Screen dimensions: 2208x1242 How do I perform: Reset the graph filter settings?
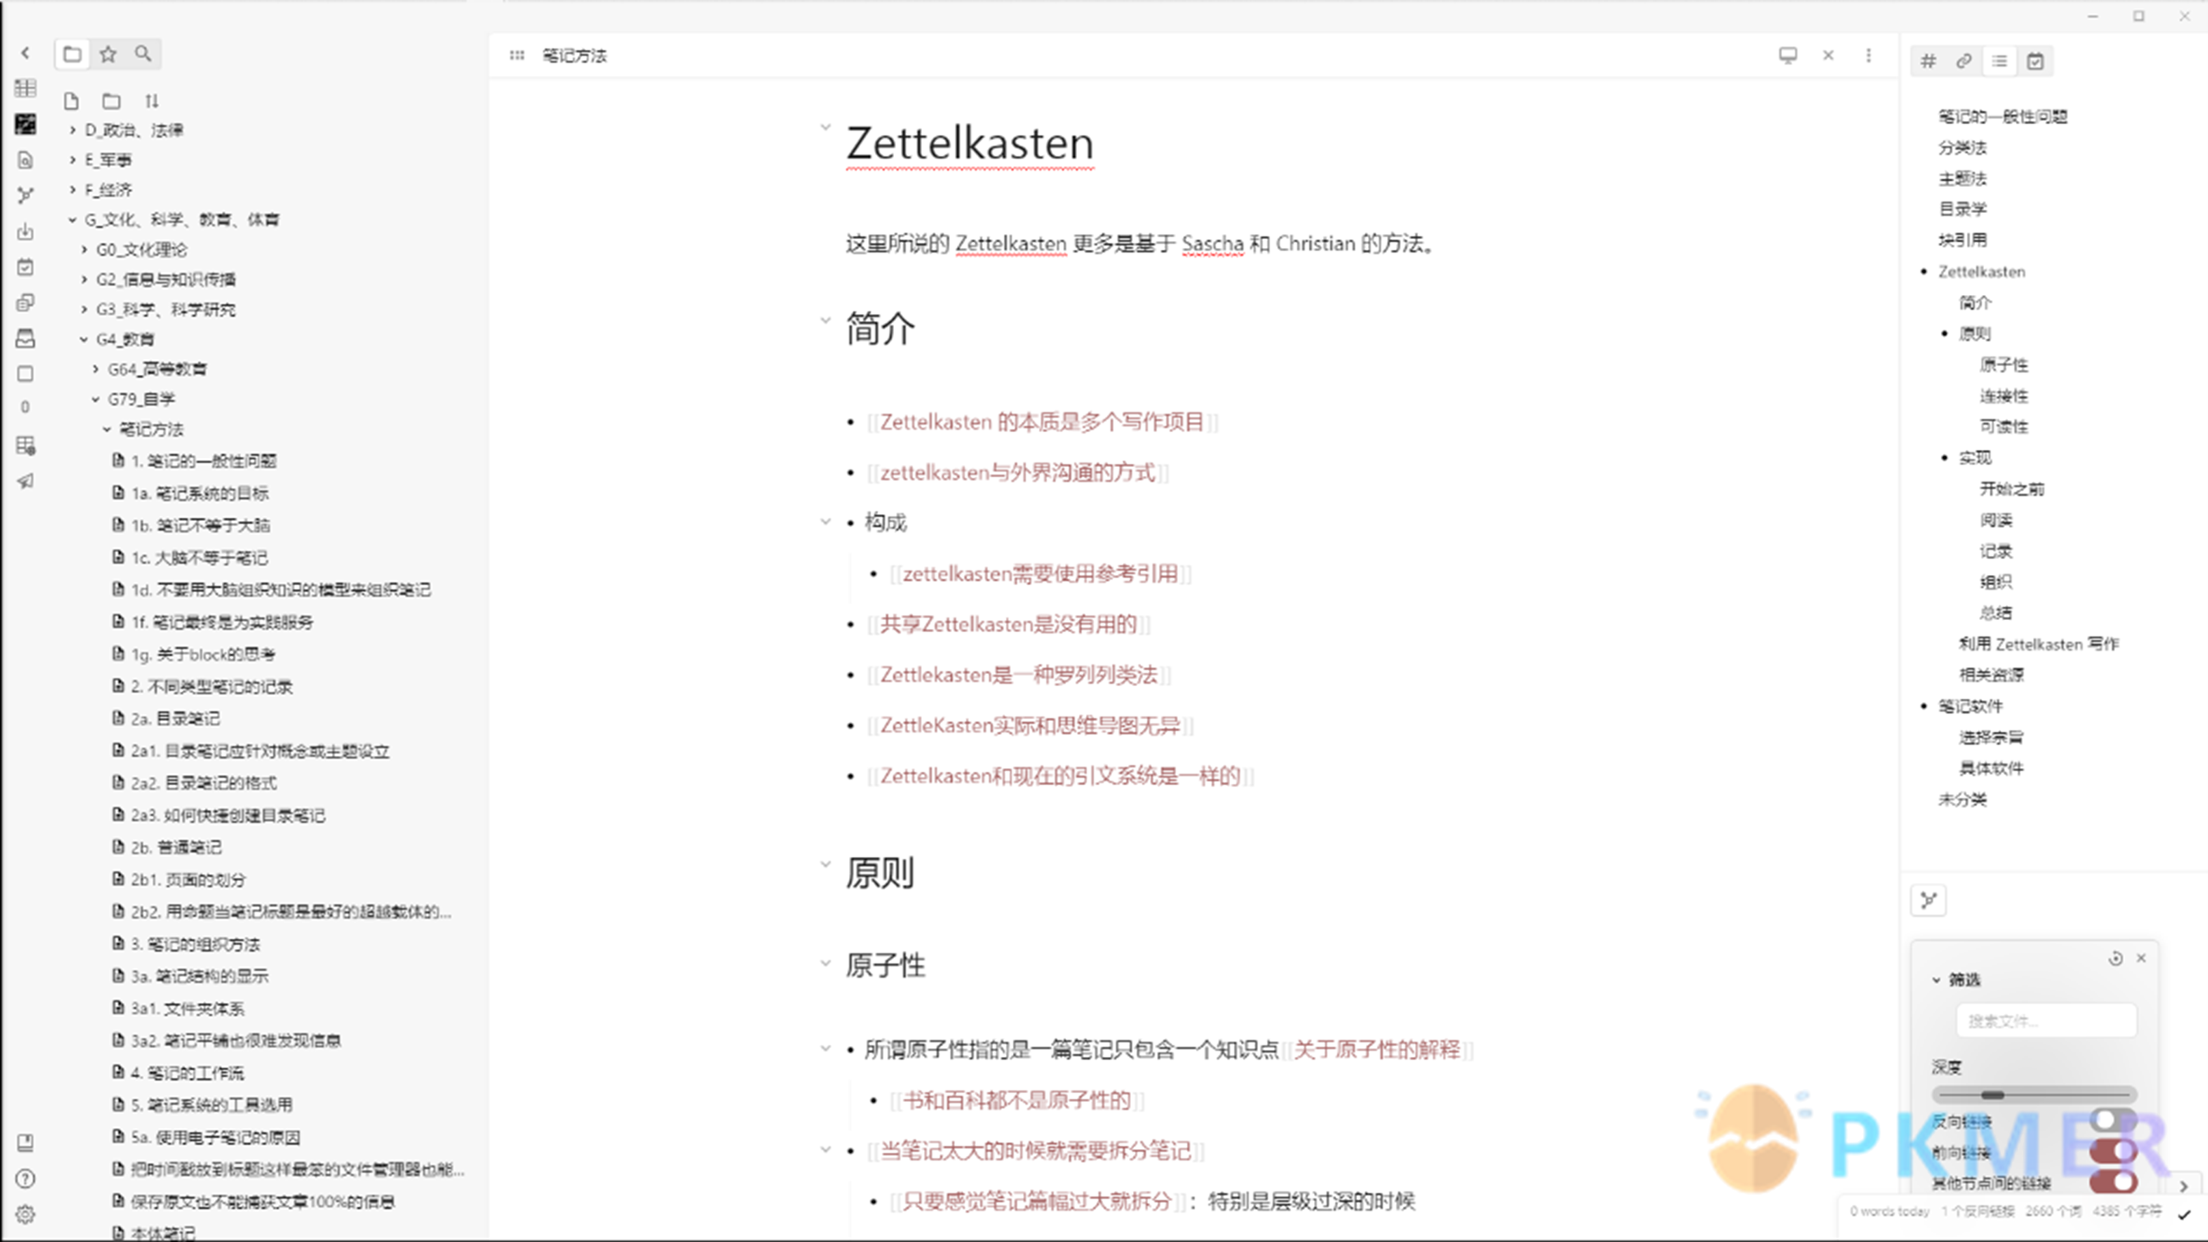pos(2115,958)
